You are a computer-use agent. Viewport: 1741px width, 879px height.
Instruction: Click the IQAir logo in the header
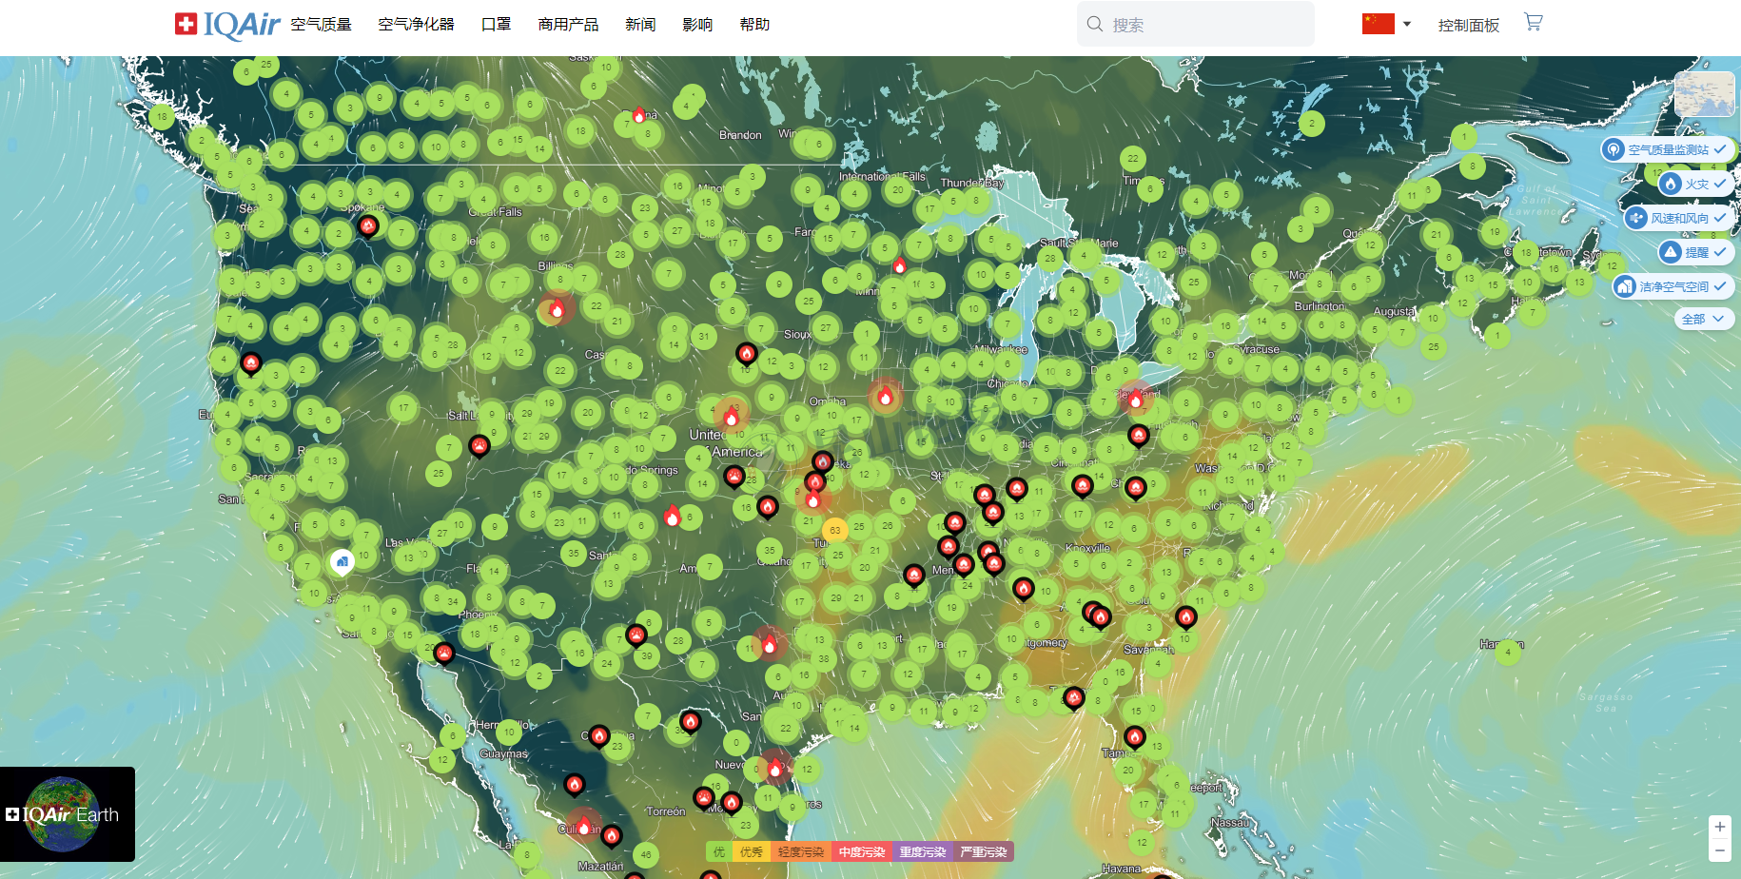(x=227, y=24)
